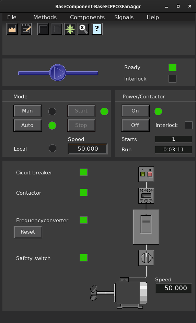The image size is (196, 323).
Task: Click the blue pump symbol
Action: tap(58, 73)
